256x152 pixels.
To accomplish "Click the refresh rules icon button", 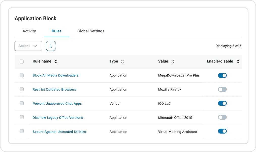I will tap(51, 46).
